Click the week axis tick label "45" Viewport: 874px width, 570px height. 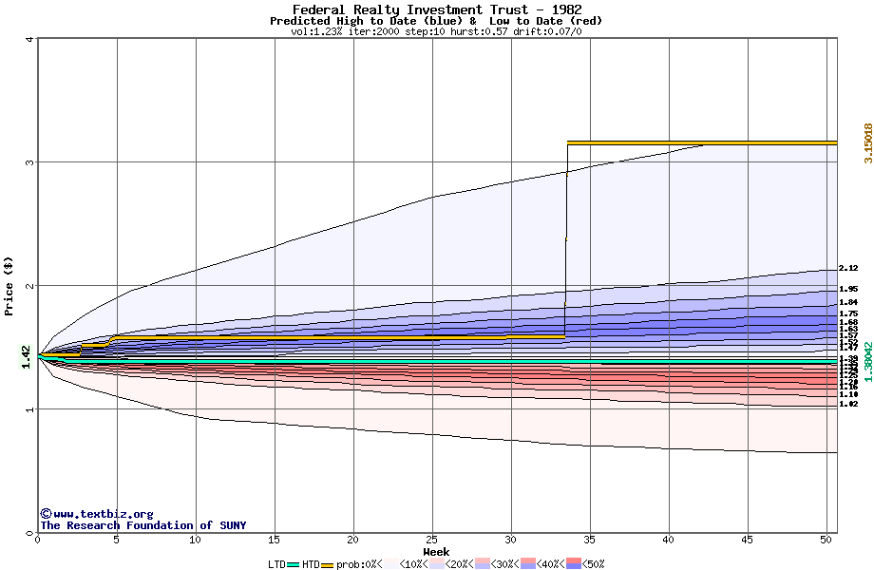click(x=748, y=540)
